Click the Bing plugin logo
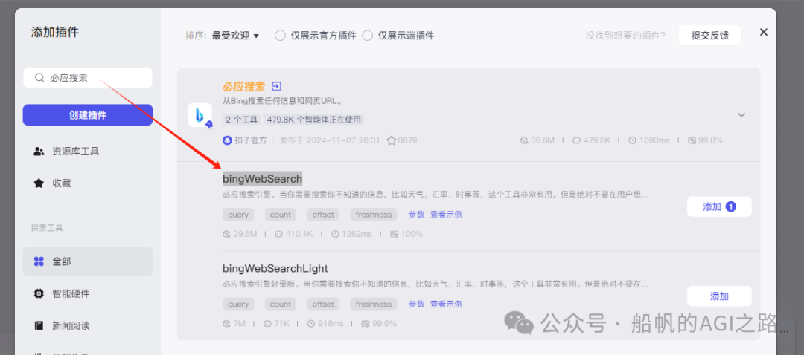This screenshot has width=804, height=355. [x=200, y=115]
